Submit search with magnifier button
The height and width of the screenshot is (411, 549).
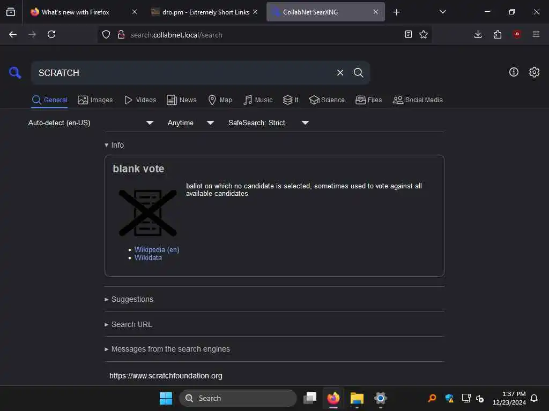tap(358, 73)
